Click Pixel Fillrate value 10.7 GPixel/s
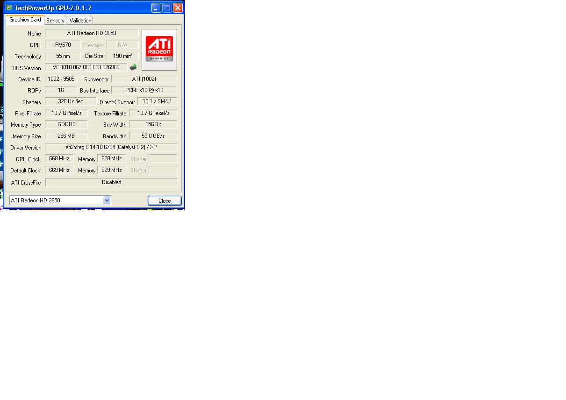Image resolution: width=566 pixels, height=400 pixels. (66, 113)
